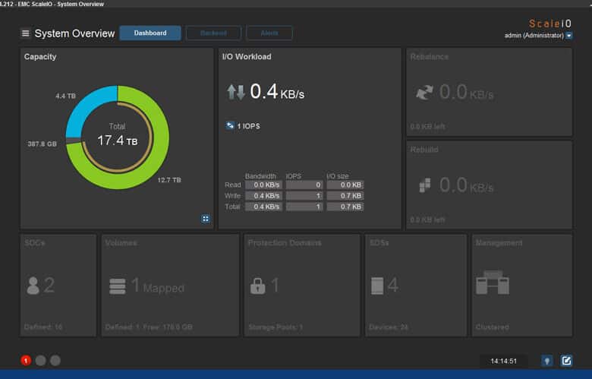Click the Write I/O size 0.7 KB cell
592x379 pixels.
pos(345,196)
